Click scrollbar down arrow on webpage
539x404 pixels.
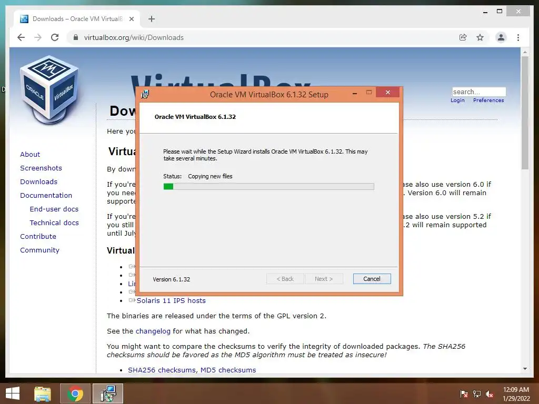click(x=525, y=369)
